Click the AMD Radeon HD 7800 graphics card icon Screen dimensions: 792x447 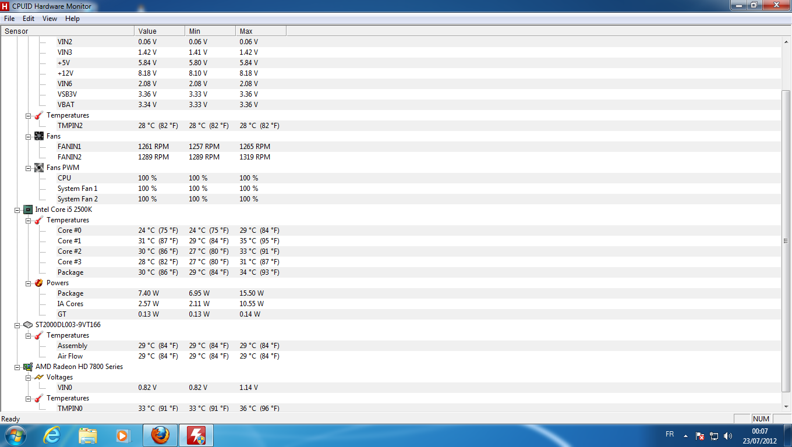(28, 367)
